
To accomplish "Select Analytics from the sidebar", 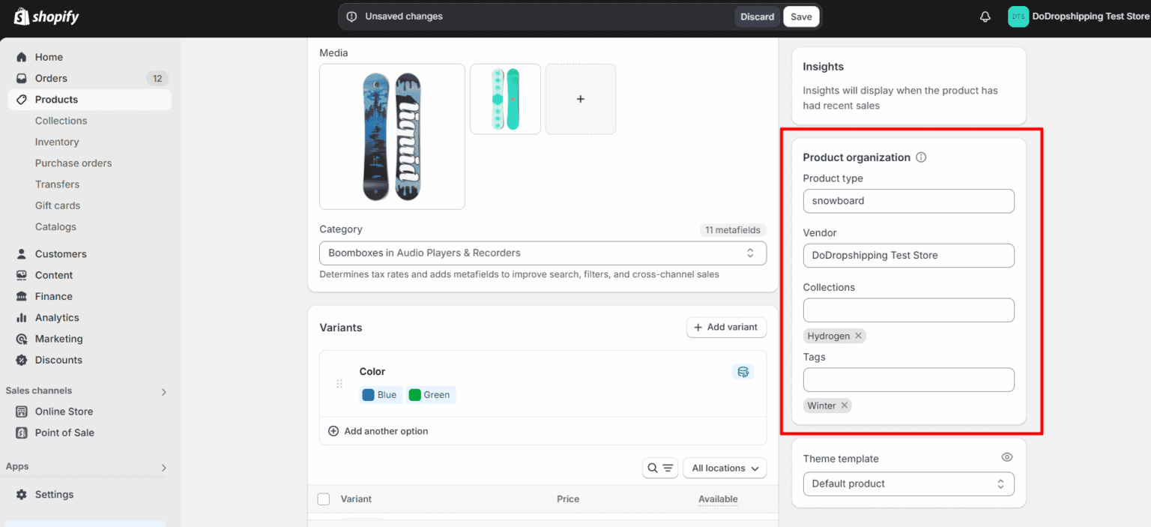I will (55, 317).
